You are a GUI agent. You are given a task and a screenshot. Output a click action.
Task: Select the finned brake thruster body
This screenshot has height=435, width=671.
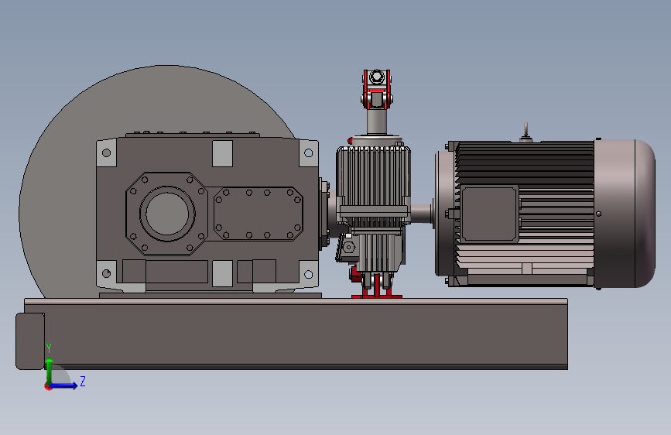tap(374, 180)
